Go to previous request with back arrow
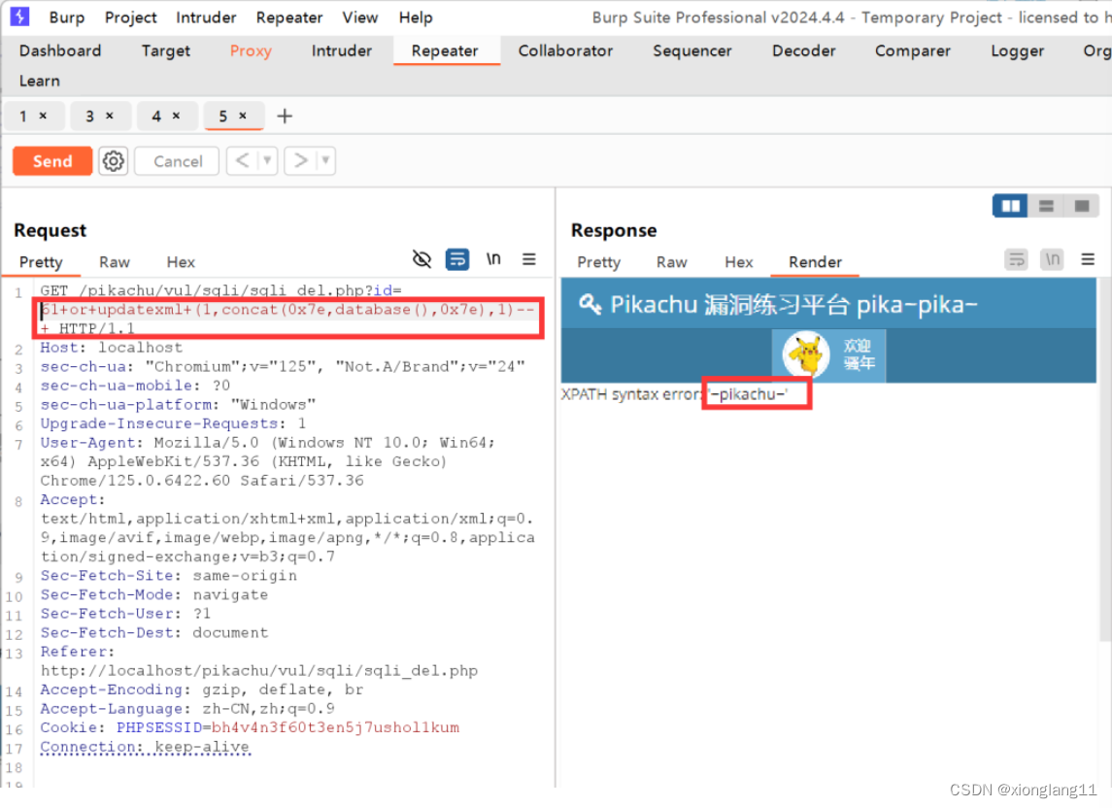 click(x=242, y=161)
